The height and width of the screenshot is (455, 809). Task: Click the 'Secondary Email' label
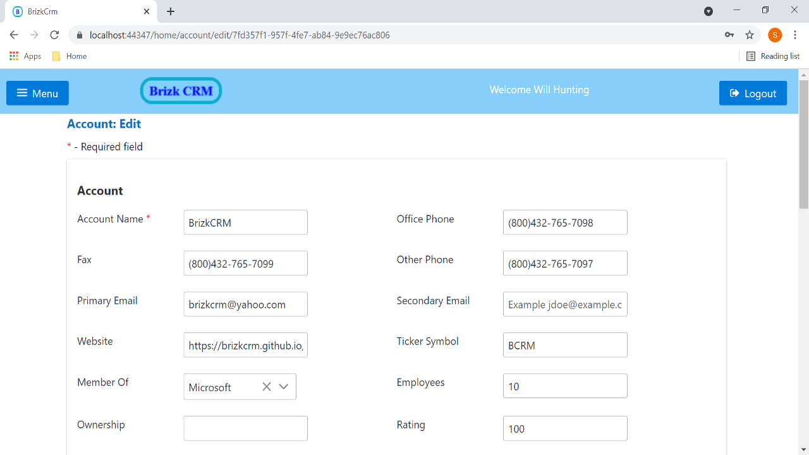433,301
